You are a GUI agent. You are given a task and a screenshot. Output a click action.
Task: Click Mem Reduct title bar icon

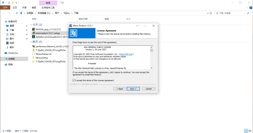click(71, 26)
